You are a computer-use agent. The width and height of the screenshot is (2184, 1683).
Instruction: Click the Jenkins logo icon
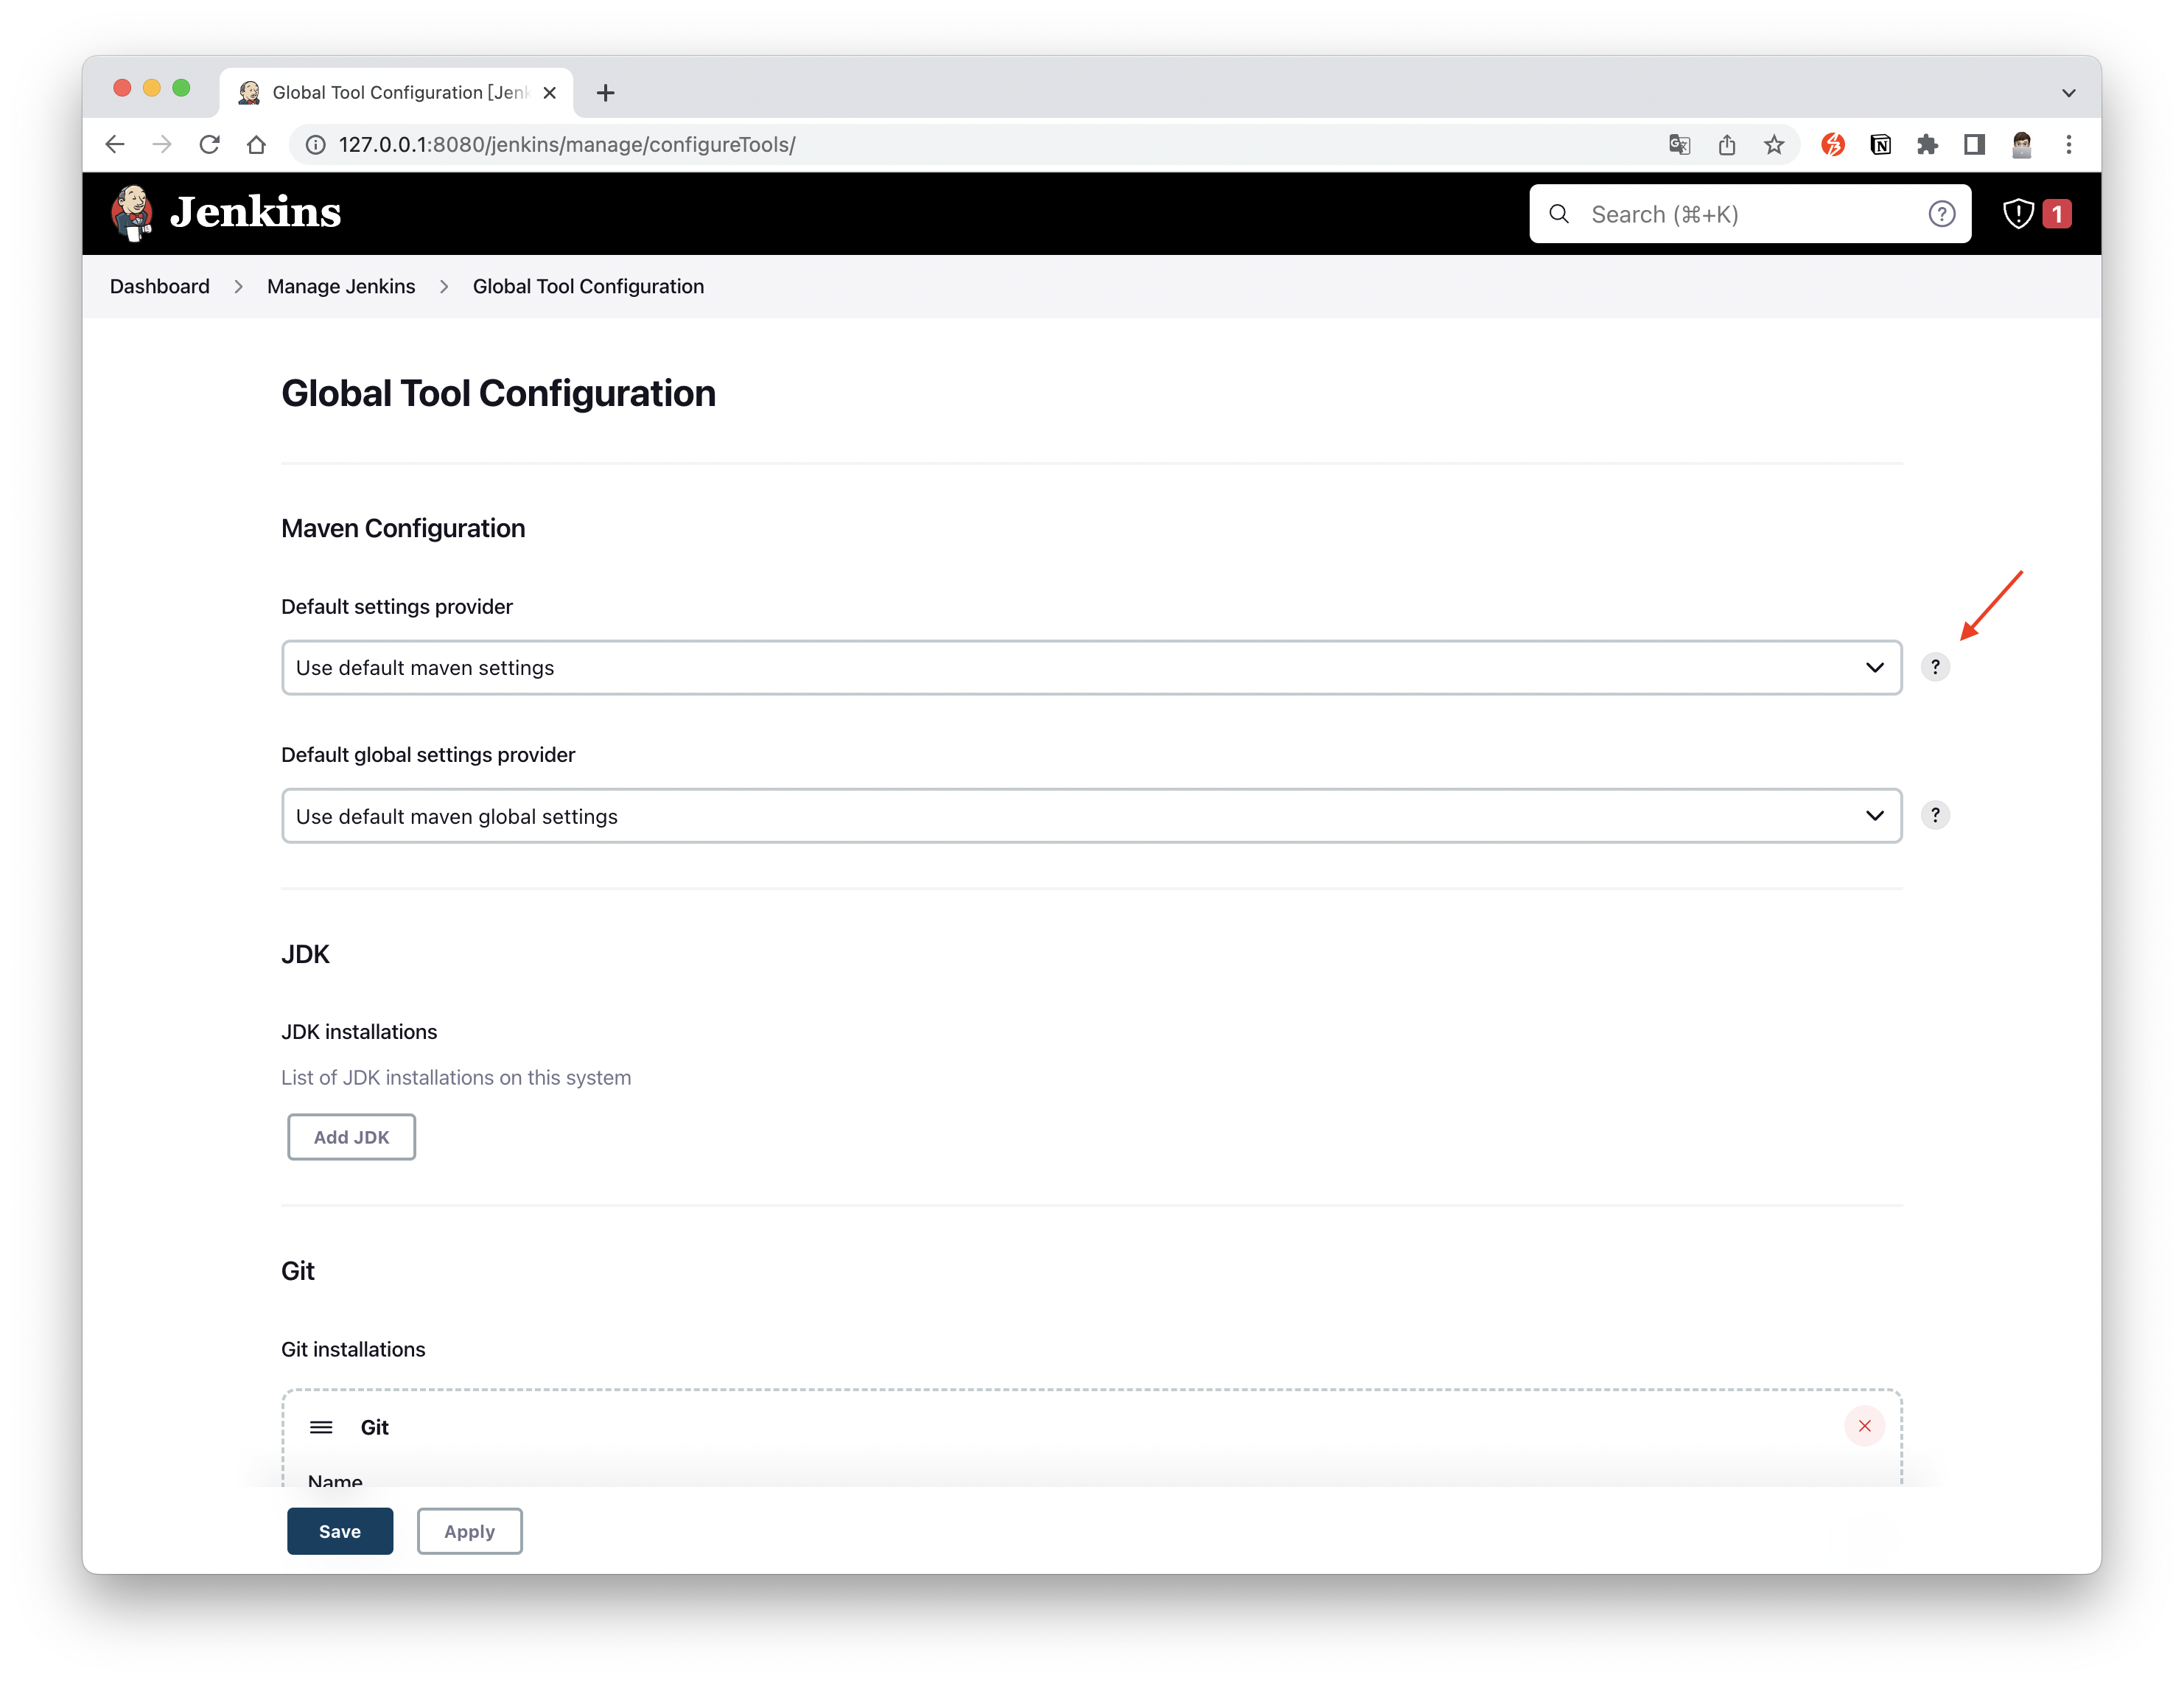[132, 213]
